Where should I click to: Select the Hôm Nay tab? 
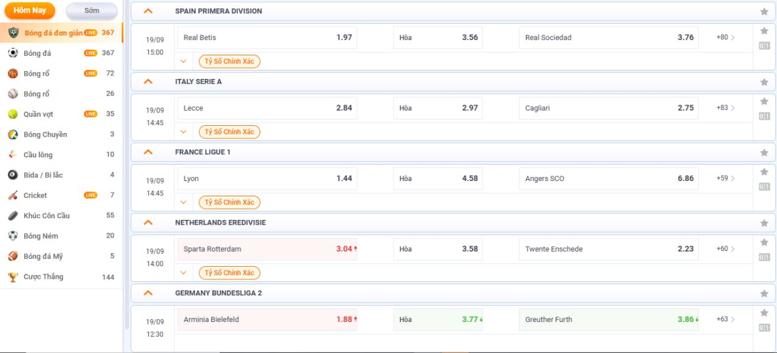point(30,11)
